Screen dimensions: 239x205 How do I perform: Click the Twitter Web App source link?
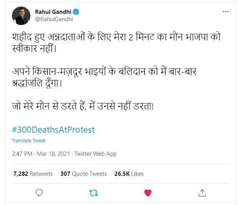pyautogui.click(x=95, y=154)
